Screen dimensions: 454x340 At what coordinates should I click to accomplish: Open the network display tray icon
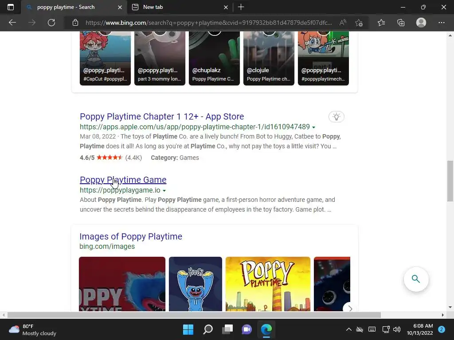[386, 329]
